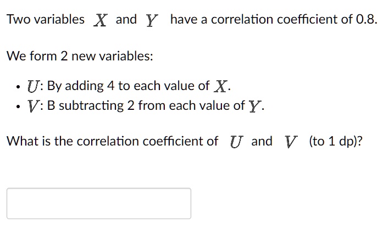Click the number 4 in the U bullet
Image resolution: width=383 pixels, height=229 pixels.
tap(110, 86)
